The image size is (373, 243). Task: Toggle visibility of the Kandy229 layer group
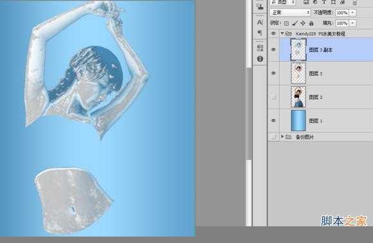pos(273,33)
